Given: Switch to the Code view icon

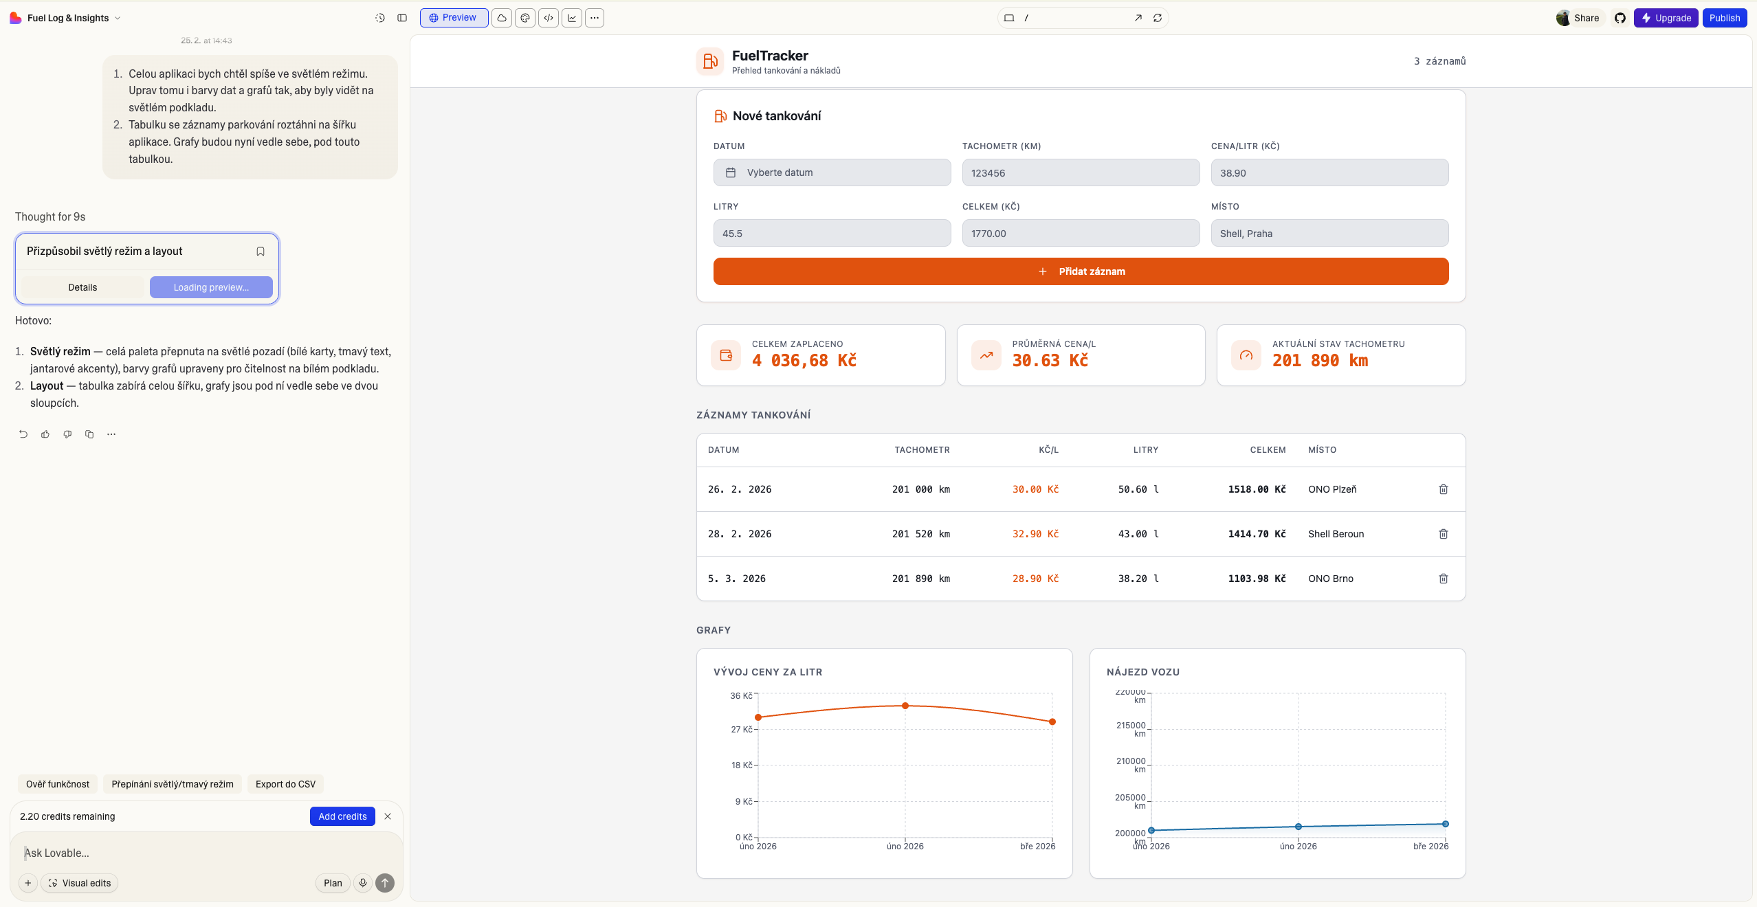Looking at the screenshot, I should point(549,18).
